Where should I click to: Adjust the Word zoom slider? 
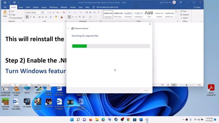click(186, 85)
